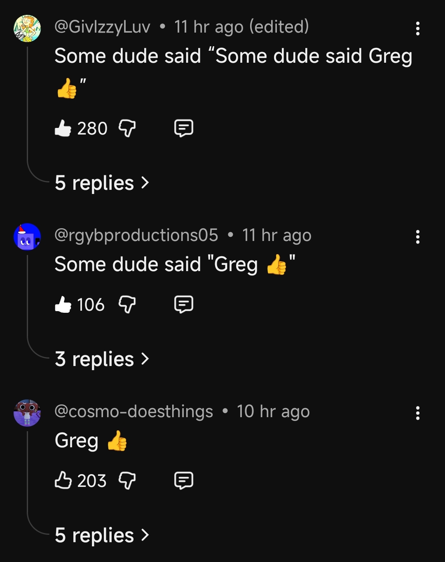Open options menu for cosmo-doesthings' comment
445x562 pixels.
click(x=417, y=413)
